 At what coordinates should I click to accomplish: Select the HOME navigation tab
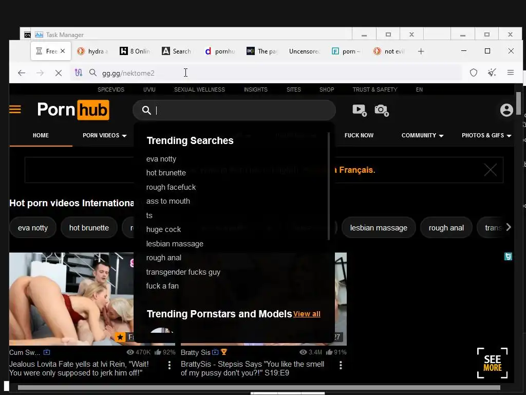click(x=41, y=135)
